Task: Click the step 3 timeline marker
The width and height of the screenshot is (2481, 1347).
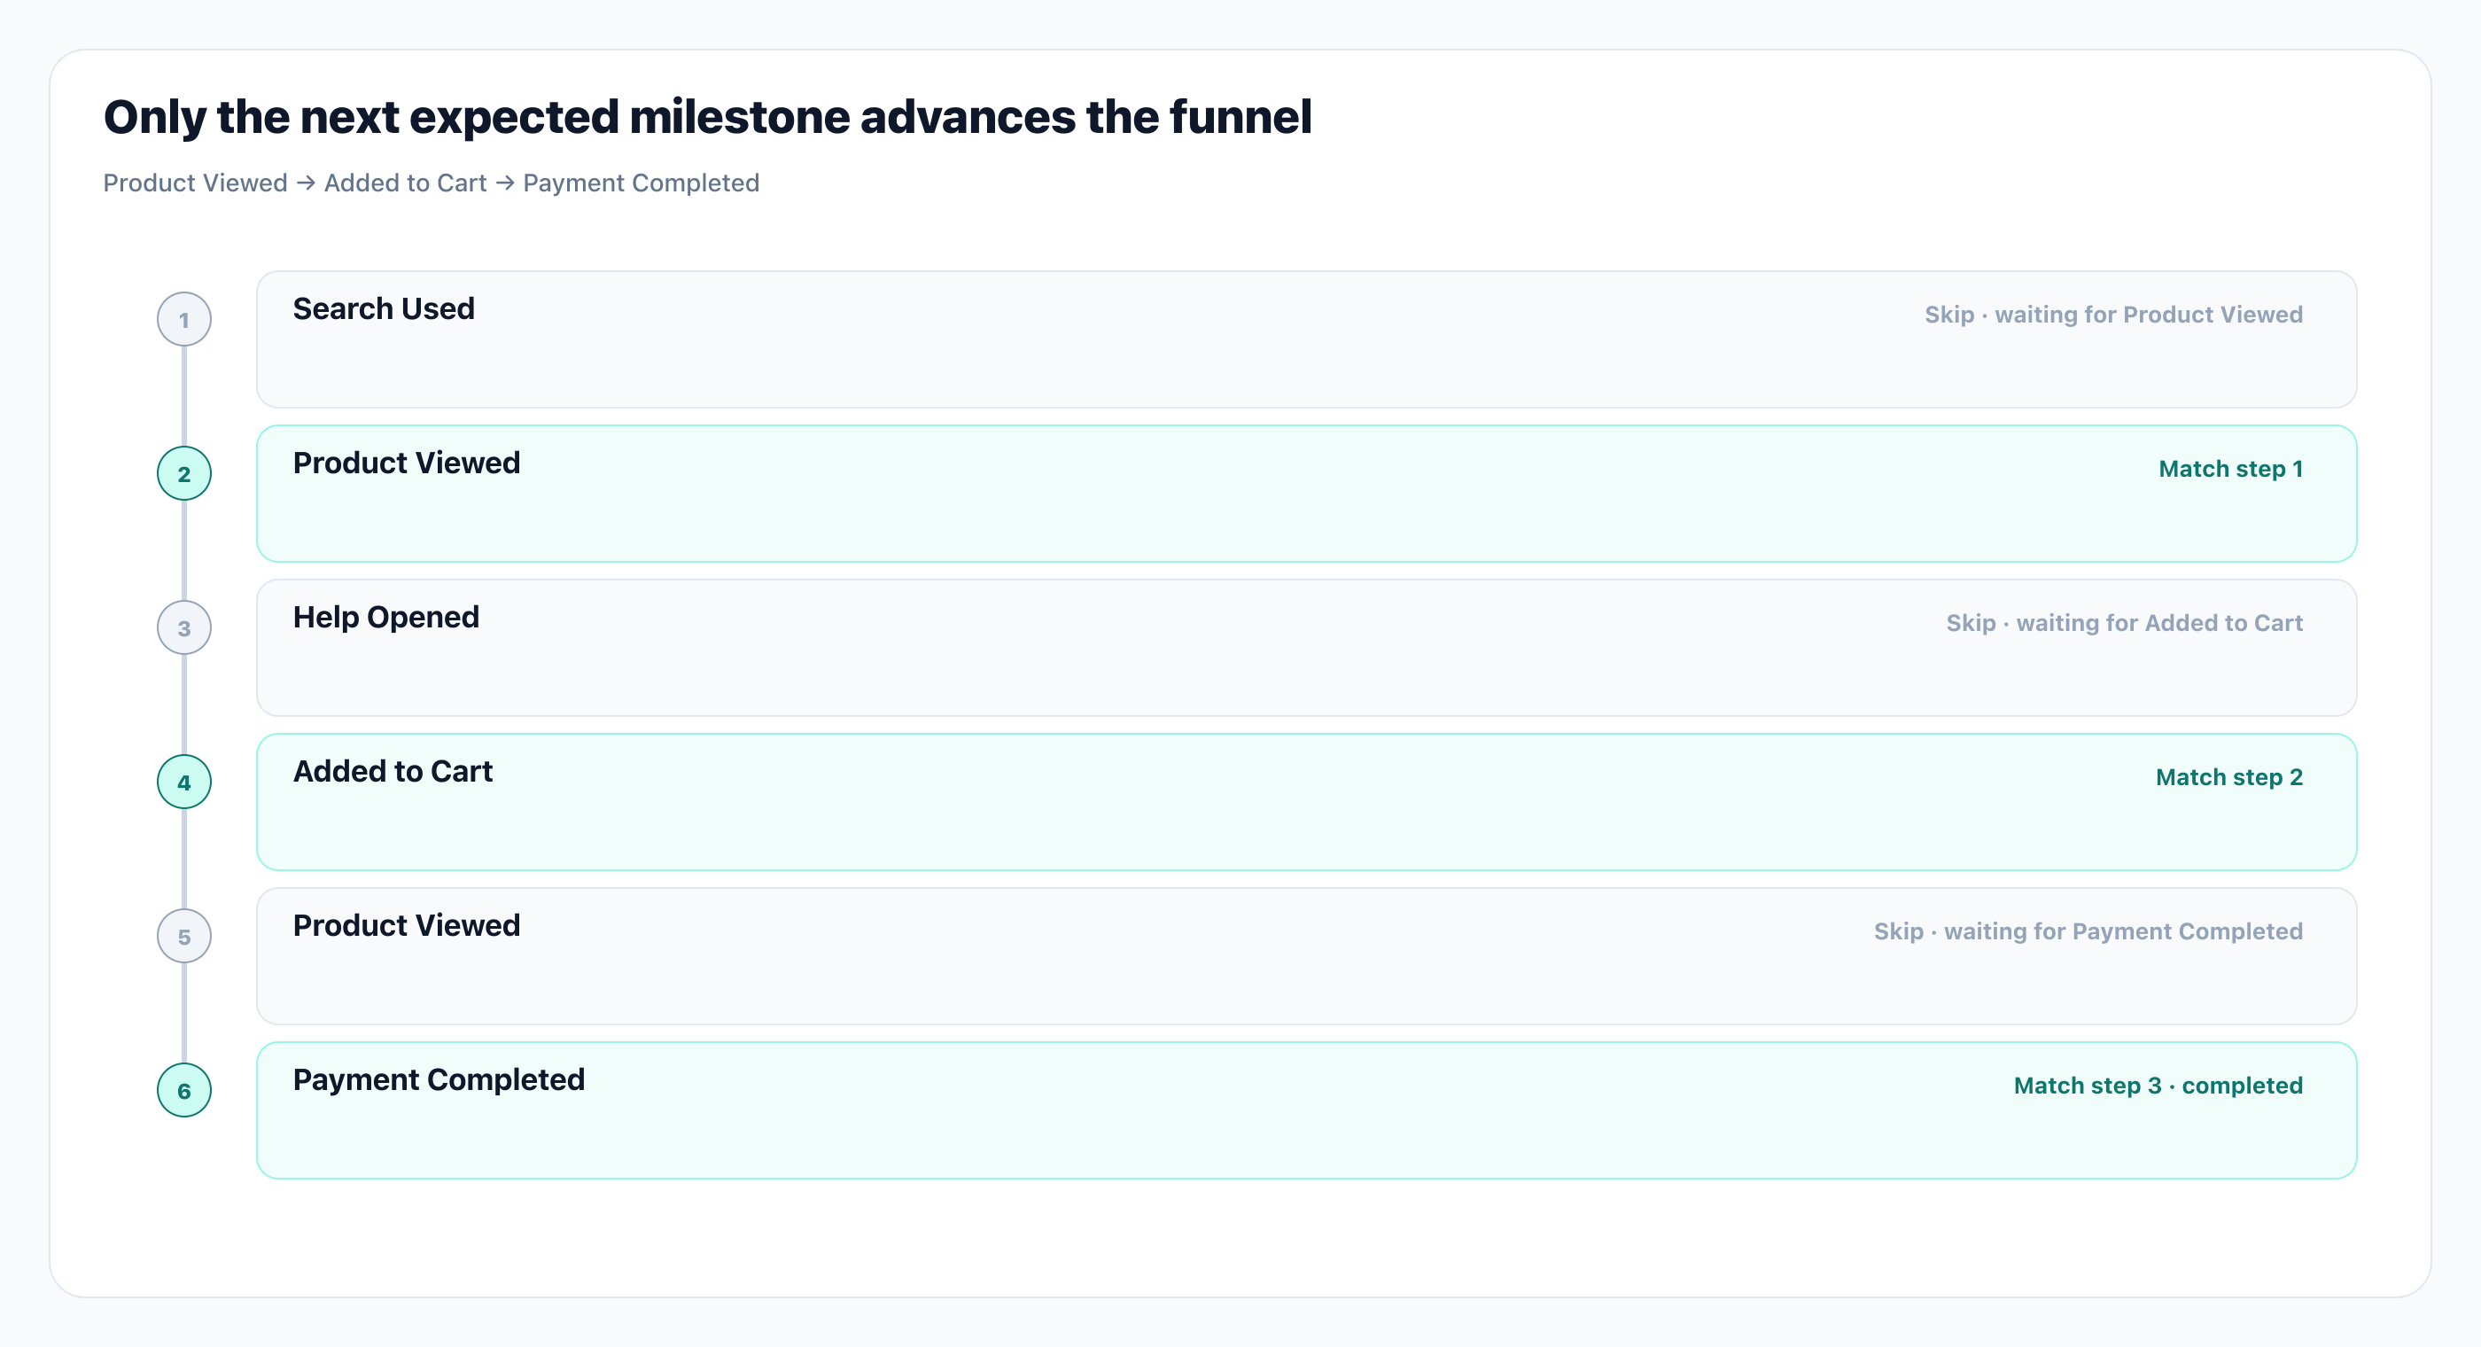Action: pyautogui.click(x=184, y=627)
